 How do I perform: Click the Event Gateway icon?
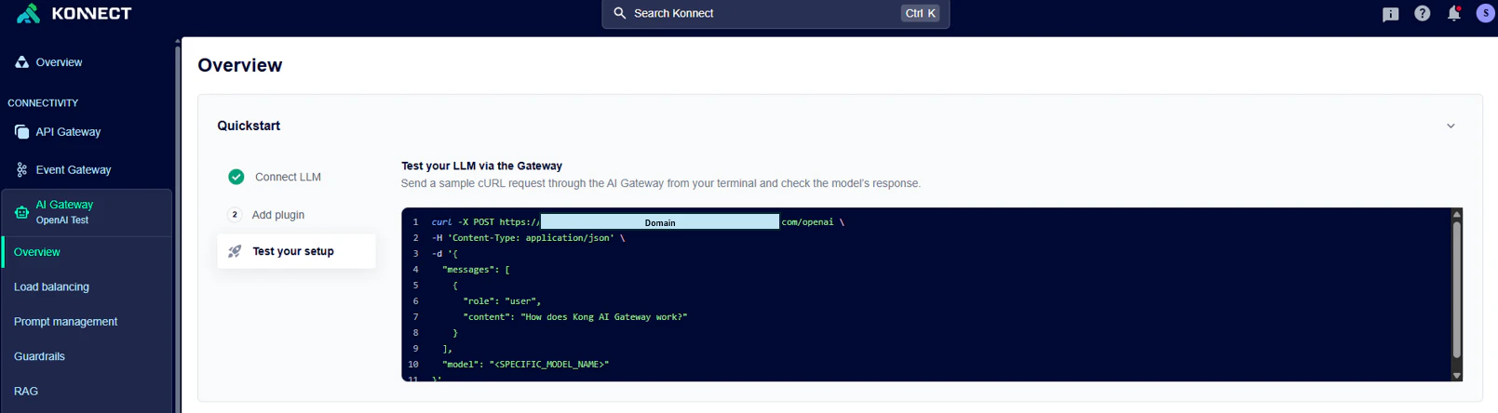21,170
